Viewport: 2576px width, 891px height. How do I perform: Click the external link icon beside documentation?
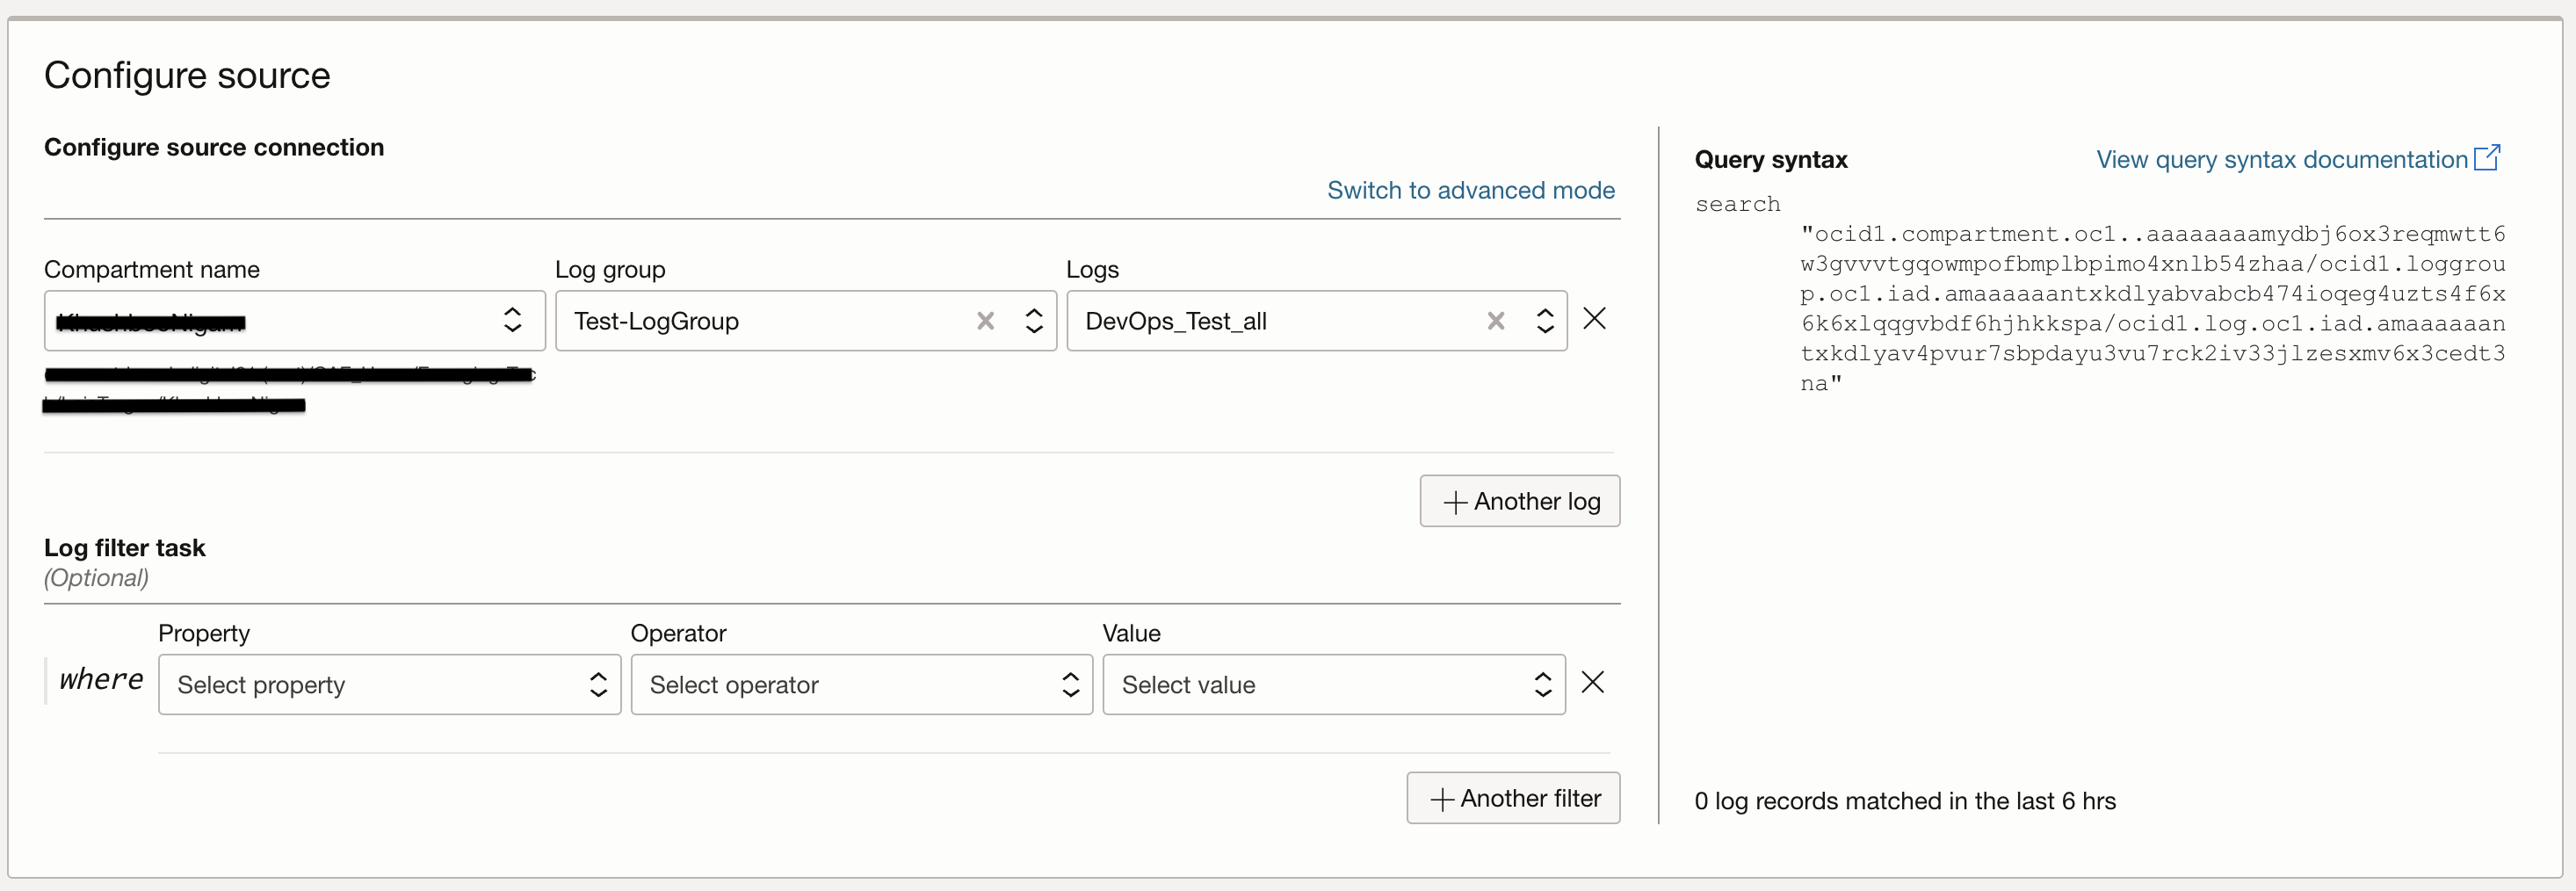click(2486, 159)
